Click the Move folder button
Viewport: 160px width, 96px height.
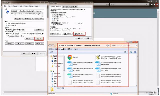click(x=56, y=34)
